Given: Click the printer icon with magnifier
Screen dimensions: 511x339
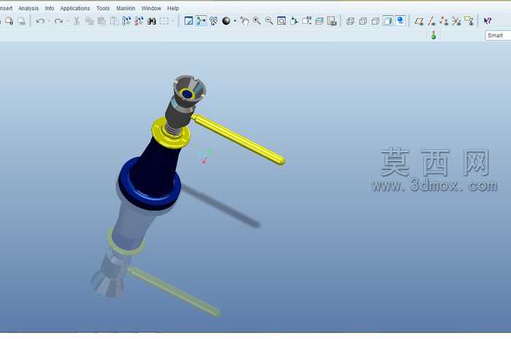Looking at the screenshot, I should (x=9, y=21).
